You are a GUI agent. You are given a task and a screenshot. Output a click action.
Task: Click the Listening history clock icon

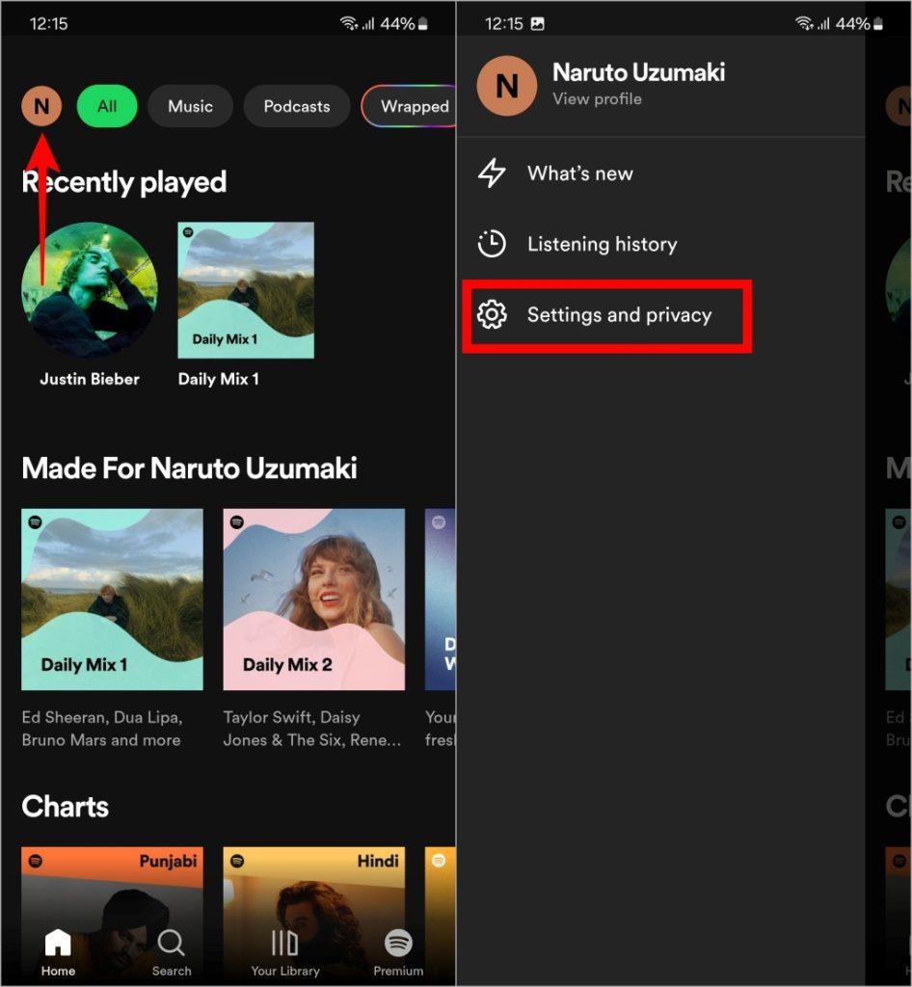tap(492, 244)
